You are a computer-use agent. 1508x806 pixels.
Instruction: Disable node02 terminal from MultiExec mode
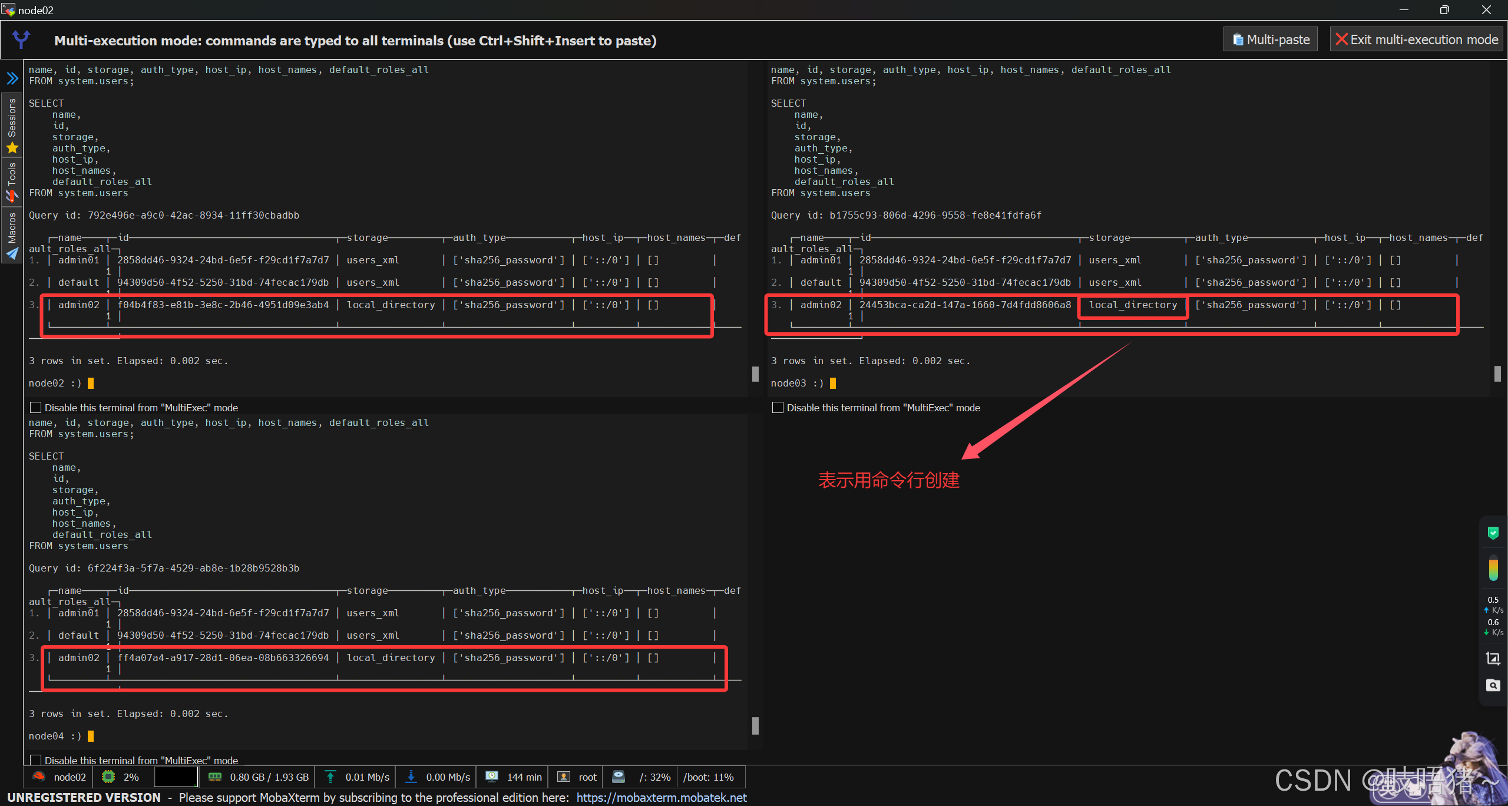tap(36, 408)
